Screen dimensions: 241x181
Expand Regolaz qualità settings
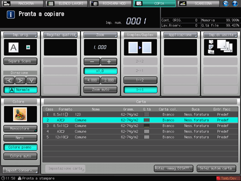point(61,35)
